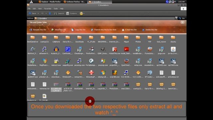213x120 pixels.
Task: Open the Help menu
Action: 62,9
